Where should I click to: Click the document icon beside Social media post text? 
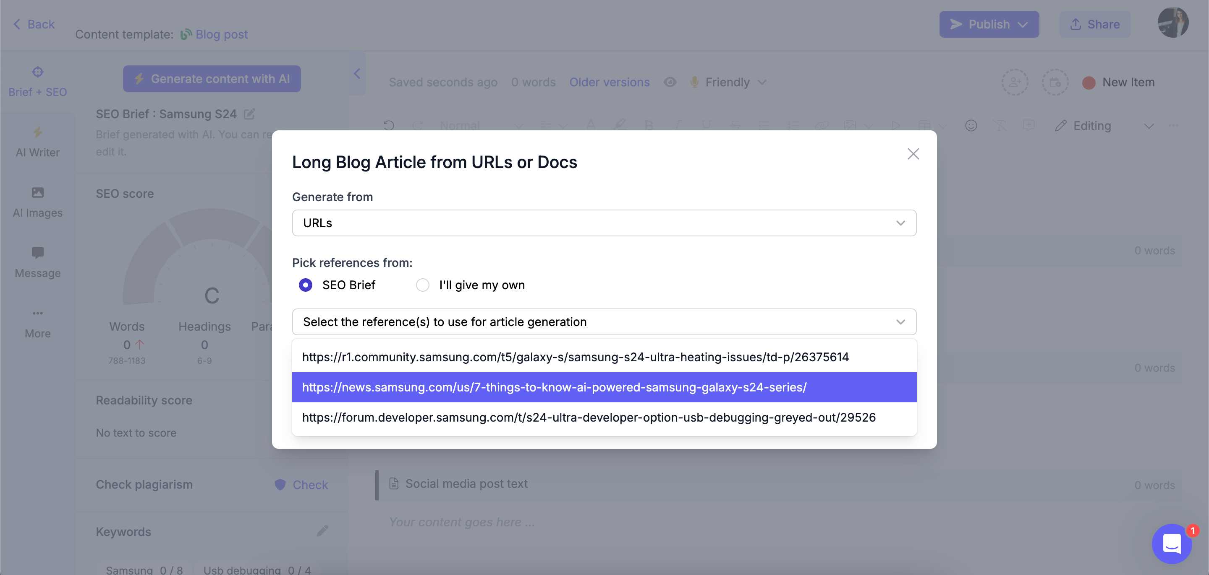point(394,484)
